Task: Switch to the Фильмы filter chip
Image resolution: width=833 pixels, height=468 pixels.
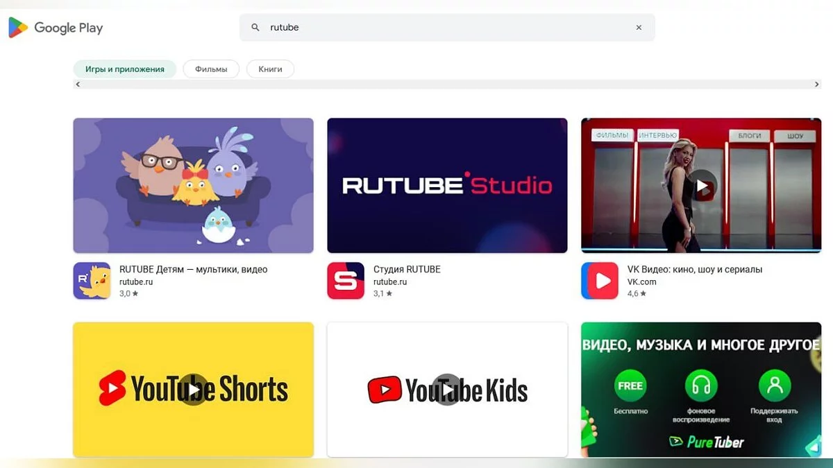Action: click(211, 69)
